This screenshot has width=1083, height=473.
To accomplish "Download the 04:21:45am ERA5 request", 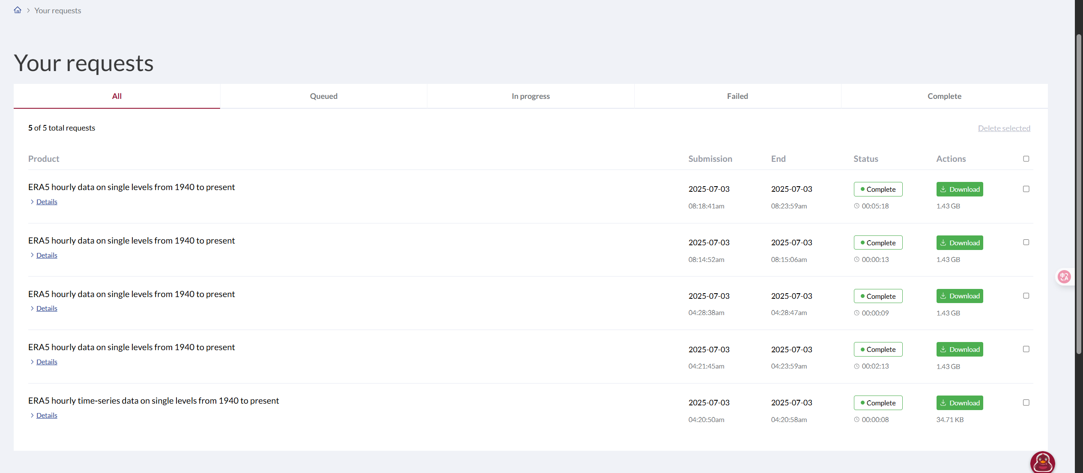I will click(x=959, y=349).
